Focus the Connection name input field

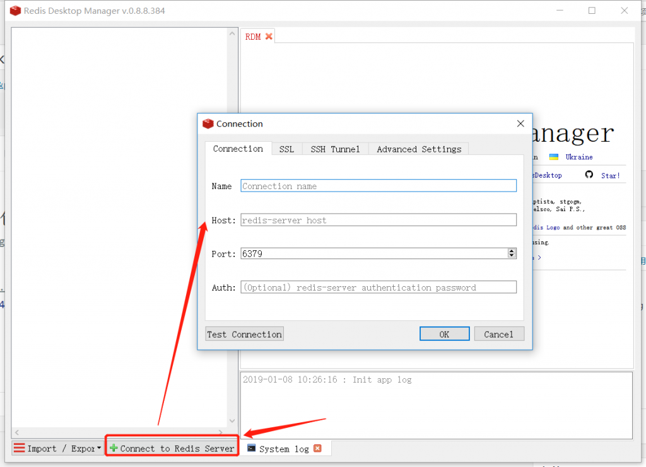coord(379,185)
